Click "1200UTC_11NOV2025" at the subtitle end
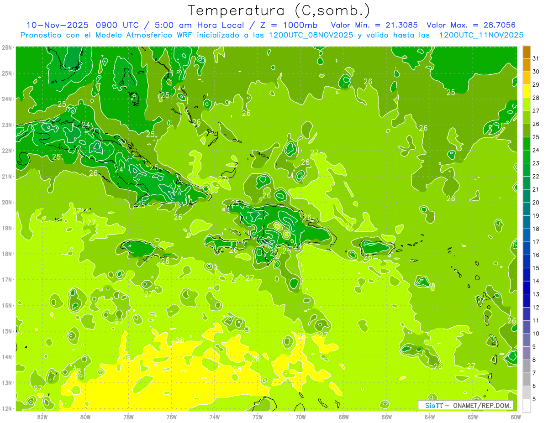This screenshot has width=548, height=423. pos(481,35)
